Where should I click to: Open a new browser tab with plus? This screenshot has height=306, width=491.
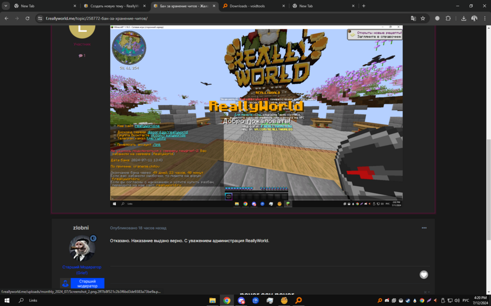tap(363, 6)
